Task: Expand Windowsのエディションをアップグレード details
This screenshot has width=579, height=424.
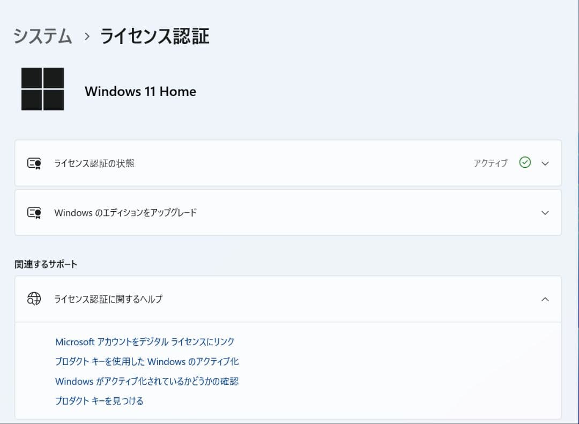Action: (x=545, y=212)
